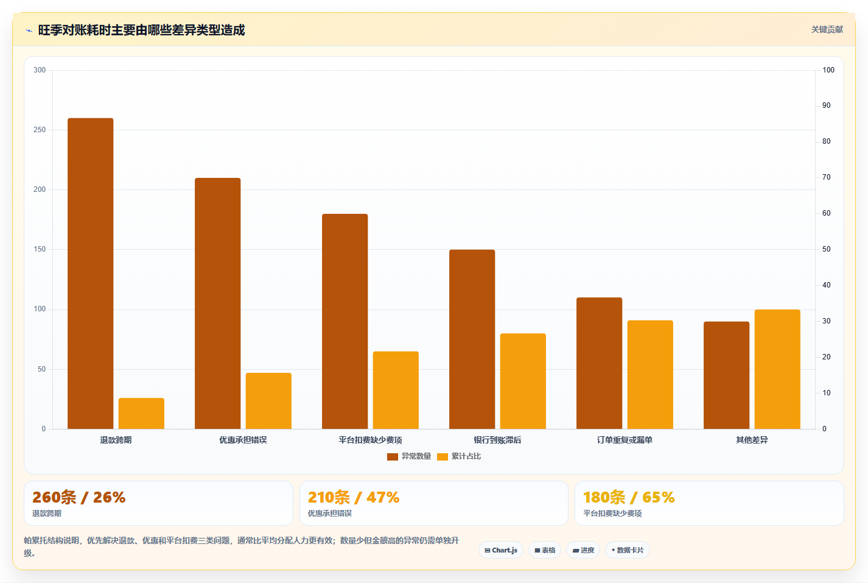Click the 平台扣费缺少费项 x-axis label
The width and height of the screenshot is (868, 583).
pos(370,440)
